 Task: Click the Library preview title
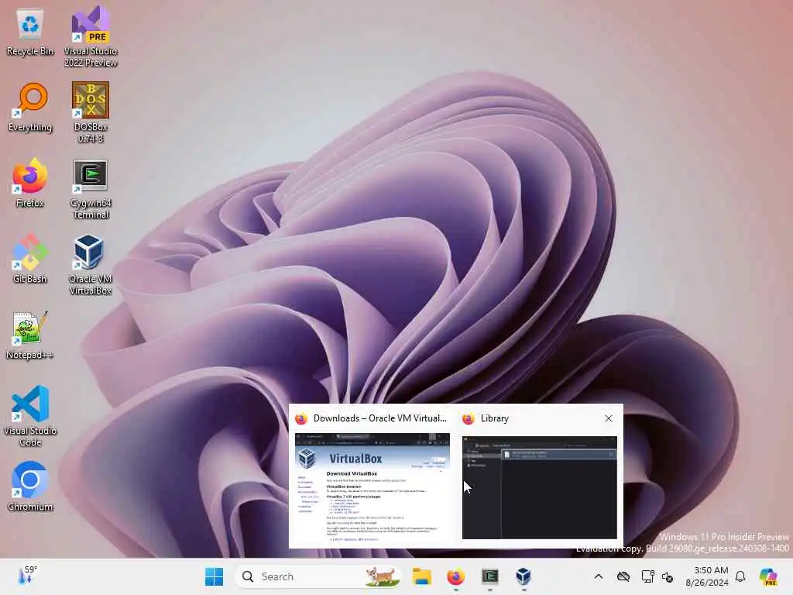494,418
